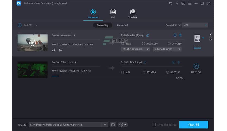This screenshot has height=131, width=227.
Task: Click the Vidmore app logo
Action: click(19, 3)
